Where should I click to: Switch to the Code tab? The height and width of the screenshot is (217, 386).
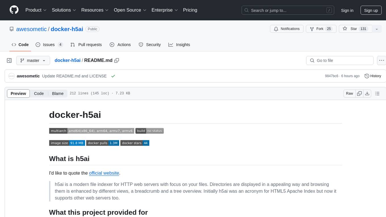coord(20,45)
